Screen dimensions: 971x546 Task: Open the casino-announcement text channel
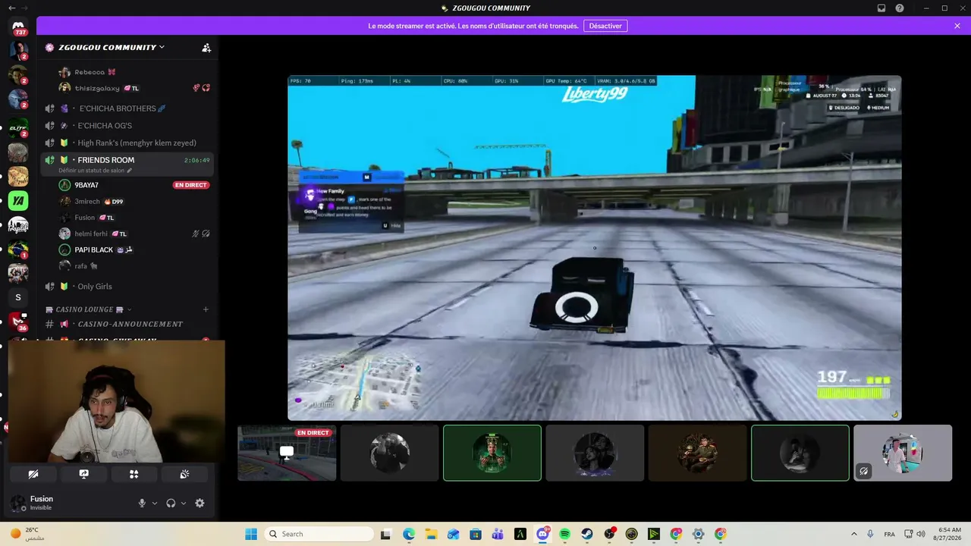click(127, 324)
